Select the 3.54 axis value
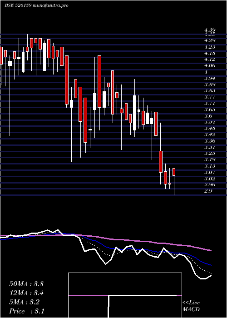 [x=210, y=122]
